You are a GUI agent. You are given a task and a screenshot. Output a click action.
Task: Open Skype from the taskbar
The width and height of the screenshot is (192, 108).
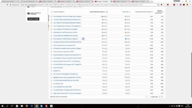pyautogui.click(x=41, y=106)
